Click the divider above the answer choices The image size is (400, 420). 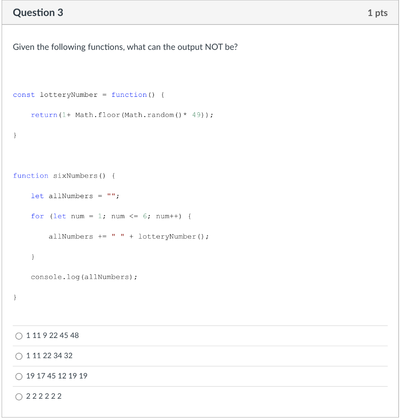coord(200,325)
